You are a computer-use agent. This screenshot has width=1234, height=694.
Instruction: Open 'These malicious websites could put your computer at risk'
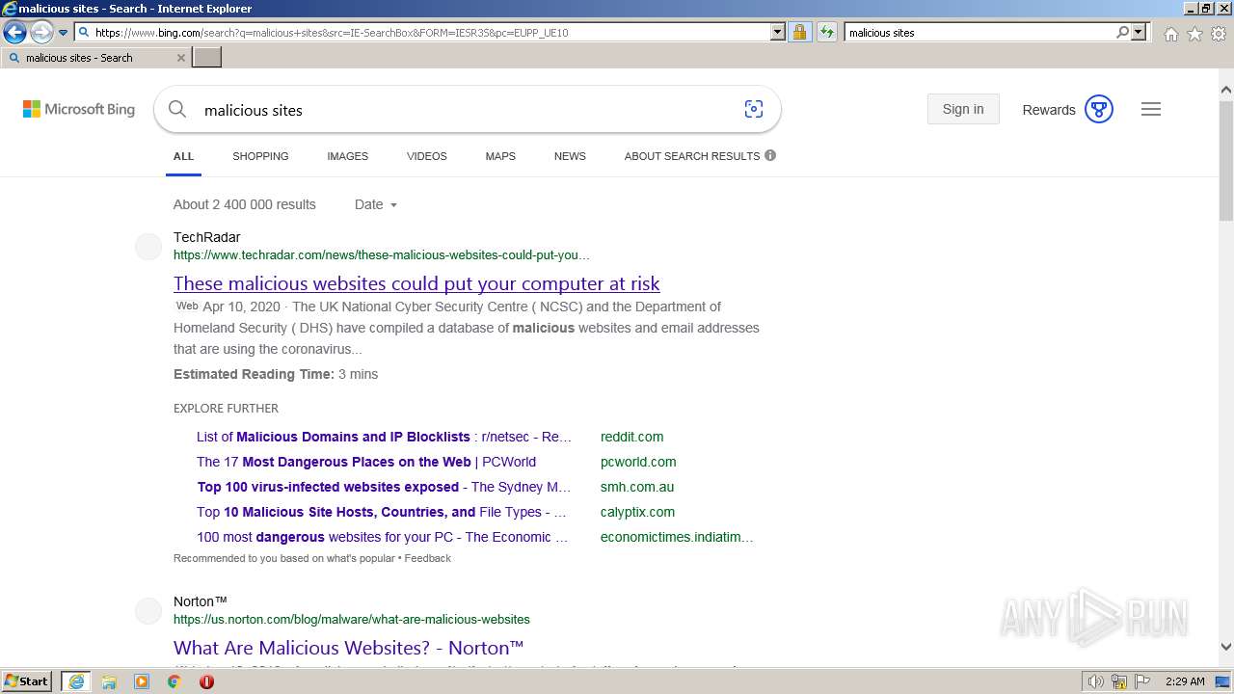[416, 283]
